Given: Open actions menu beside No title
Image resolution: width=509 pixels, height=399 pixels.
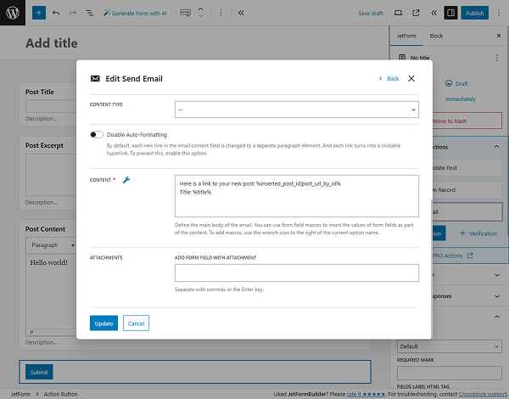Looking at the screenshot, I should tap(497, 58).
